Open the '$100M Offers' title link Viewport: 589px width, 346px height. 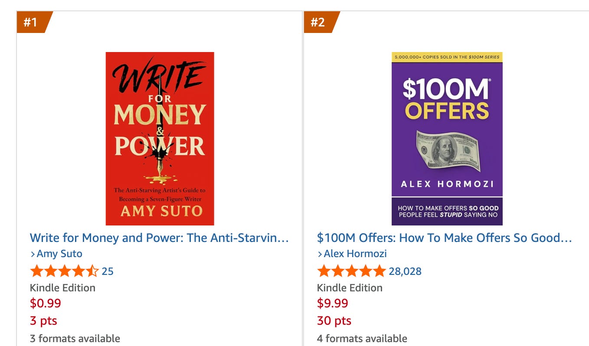click(445, 238)
